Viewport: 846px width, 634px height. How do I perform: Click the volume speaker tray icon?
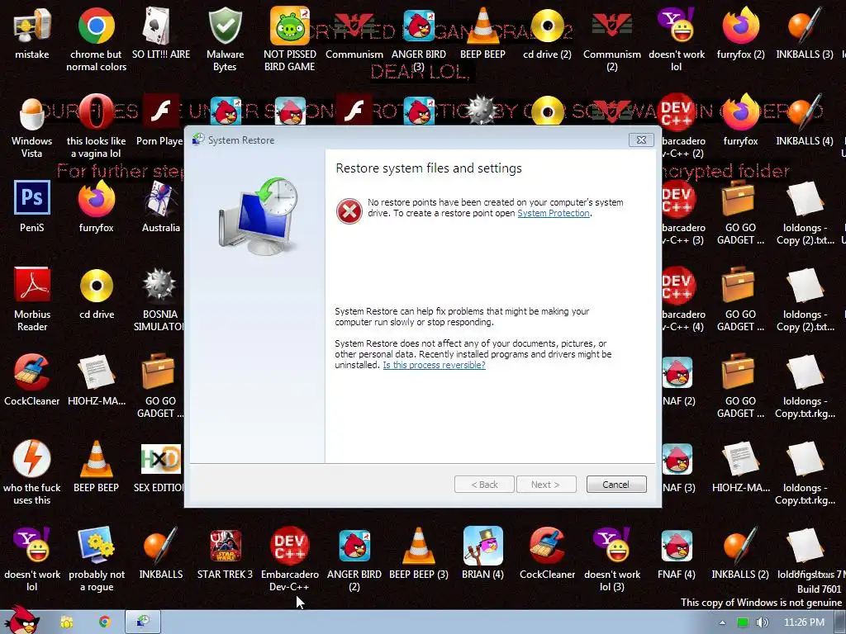click(762, 622)
